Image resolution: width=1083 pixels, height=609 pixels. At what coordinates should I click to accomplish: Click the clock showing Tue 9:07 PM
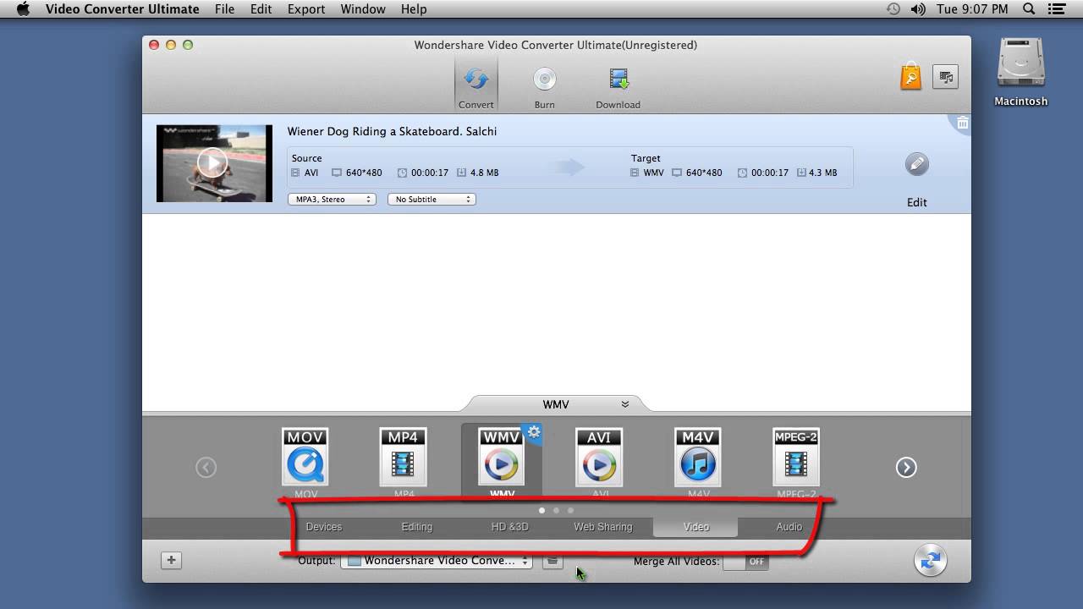(x=973, y=9)
